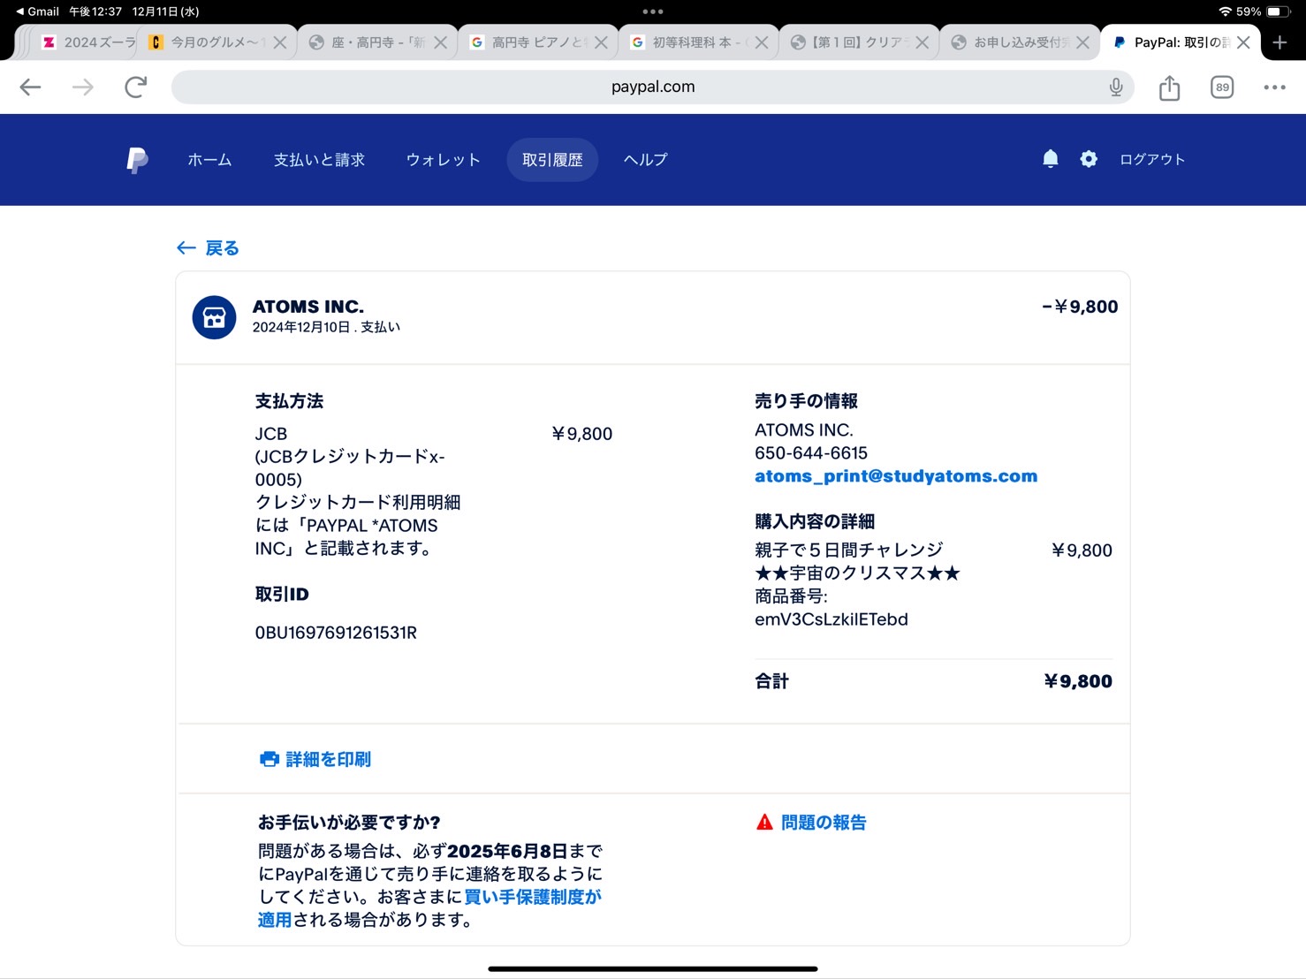Click the 戻る back link

tap(208, 248)
